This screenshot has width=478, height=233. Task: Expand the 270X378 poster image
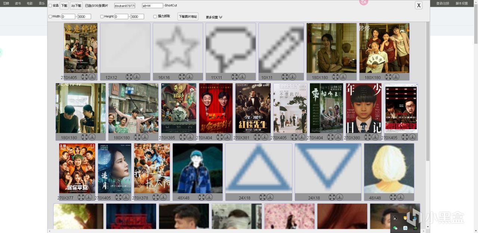point(156,197)
